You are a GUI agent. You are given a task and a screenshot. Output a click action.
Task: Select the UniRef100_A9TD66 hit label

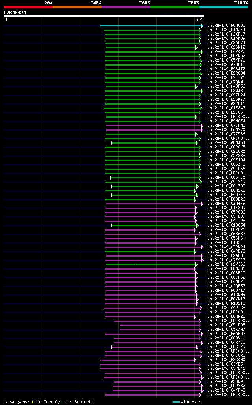tap(226, 169)
